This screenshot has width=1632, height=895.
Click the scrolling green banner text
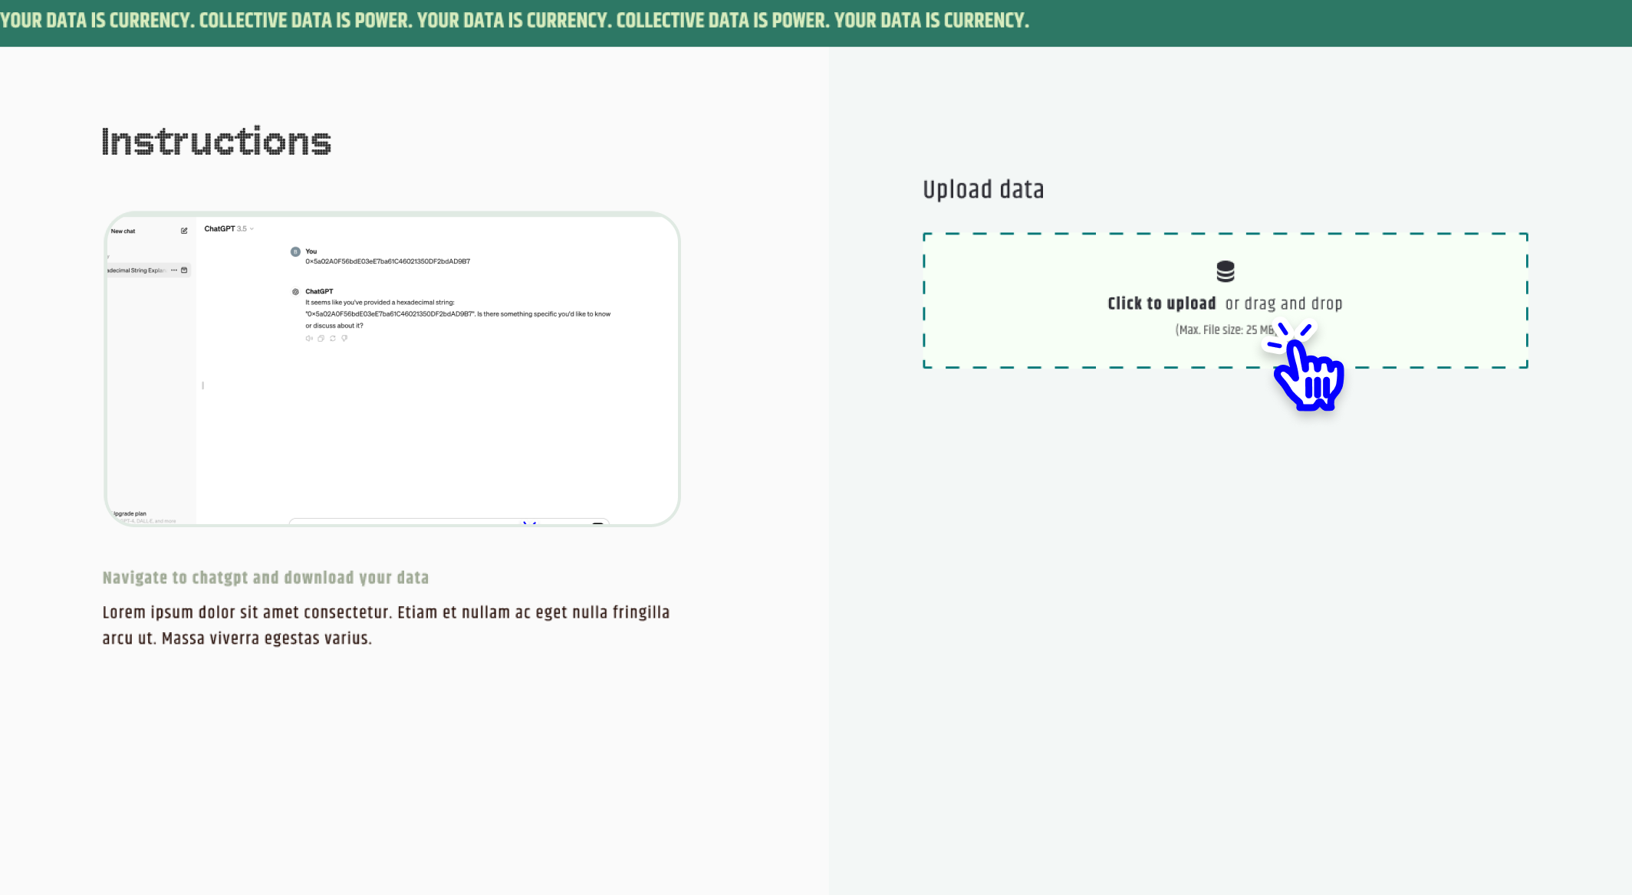coord(514,21)
